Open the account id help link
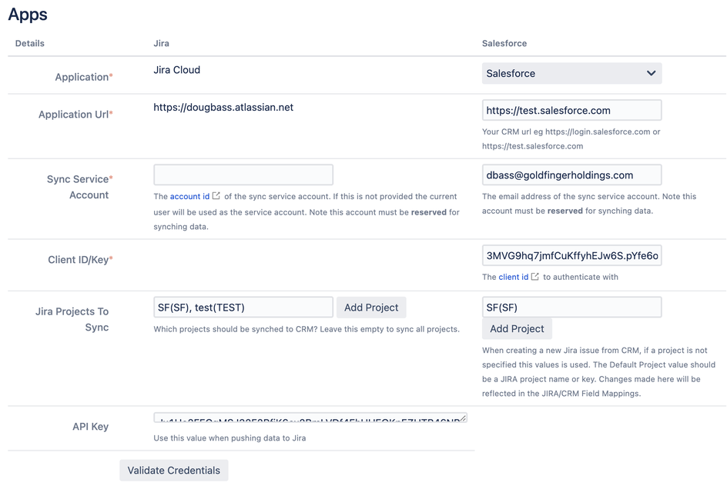The height and width of the screenshot is (489, 727). tap(189, 197)
